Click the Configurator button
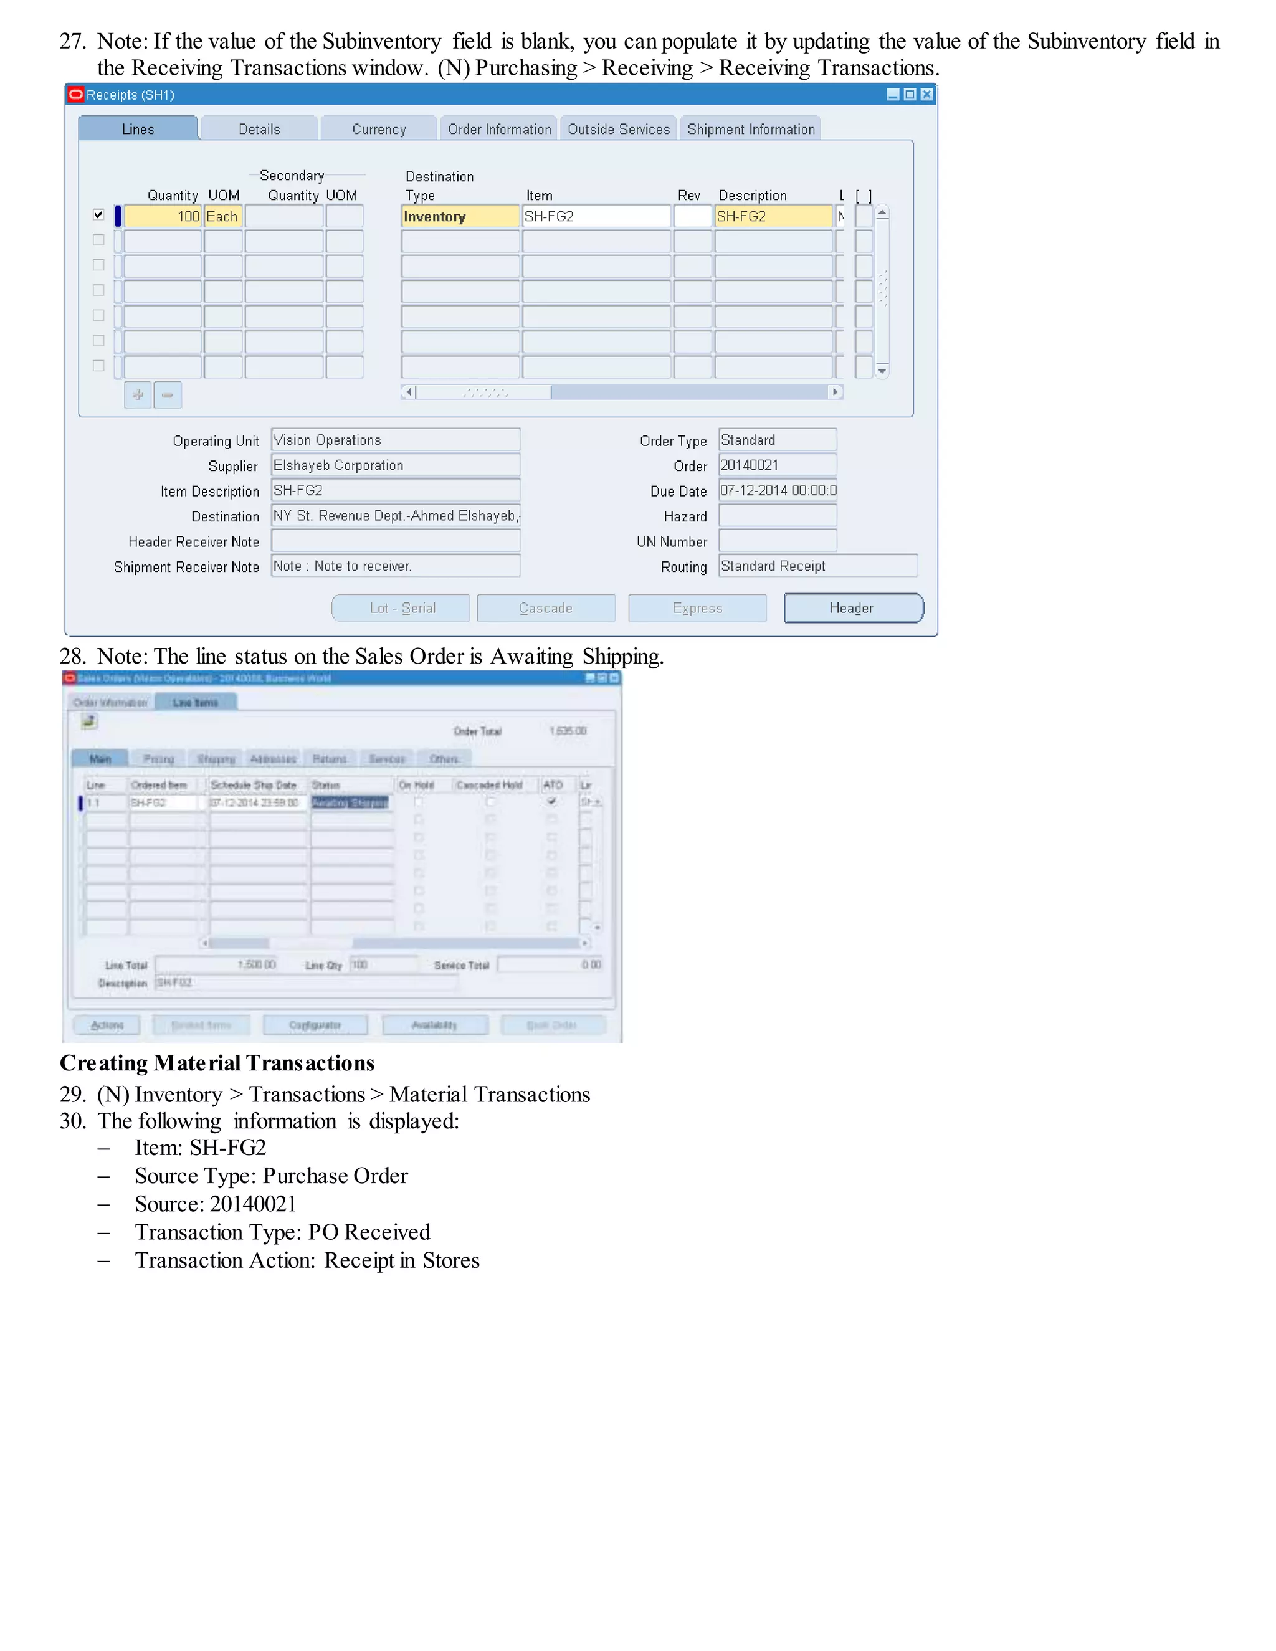This screenshot has width=1276, height=1651. pos(315,1025)
